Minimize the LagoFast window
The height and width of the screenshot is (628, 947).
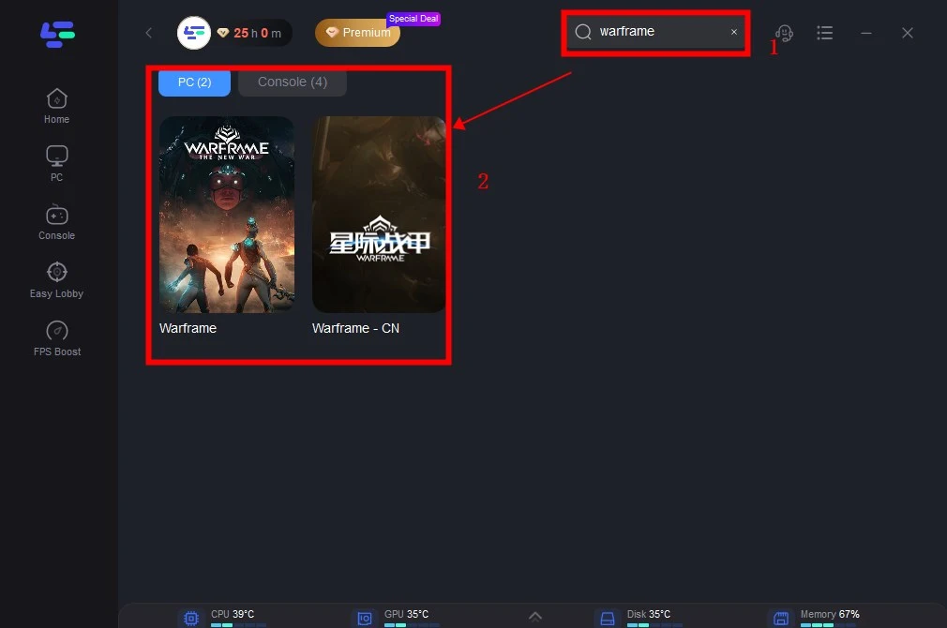[866, 33]
